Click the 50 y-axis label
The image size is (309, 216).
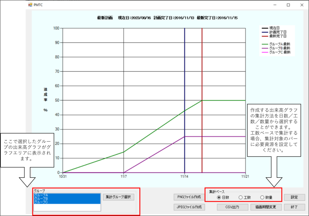57,100
